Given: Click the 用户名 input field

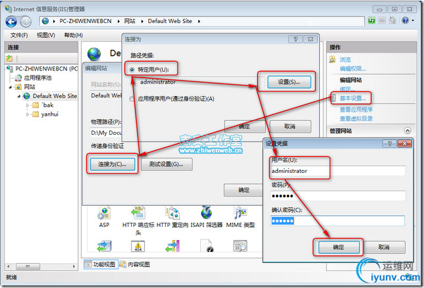Looking at the screenshot, I should click(x=338, y=171).
